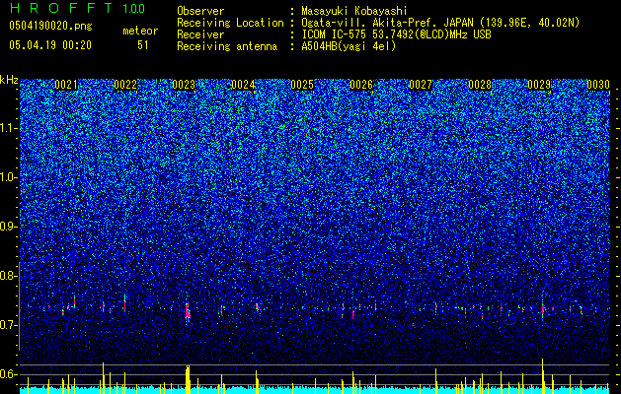This screenshot has height=394, width=621.
Task: Click the 'Observer' field label
Action: click(x=200, y=11)
